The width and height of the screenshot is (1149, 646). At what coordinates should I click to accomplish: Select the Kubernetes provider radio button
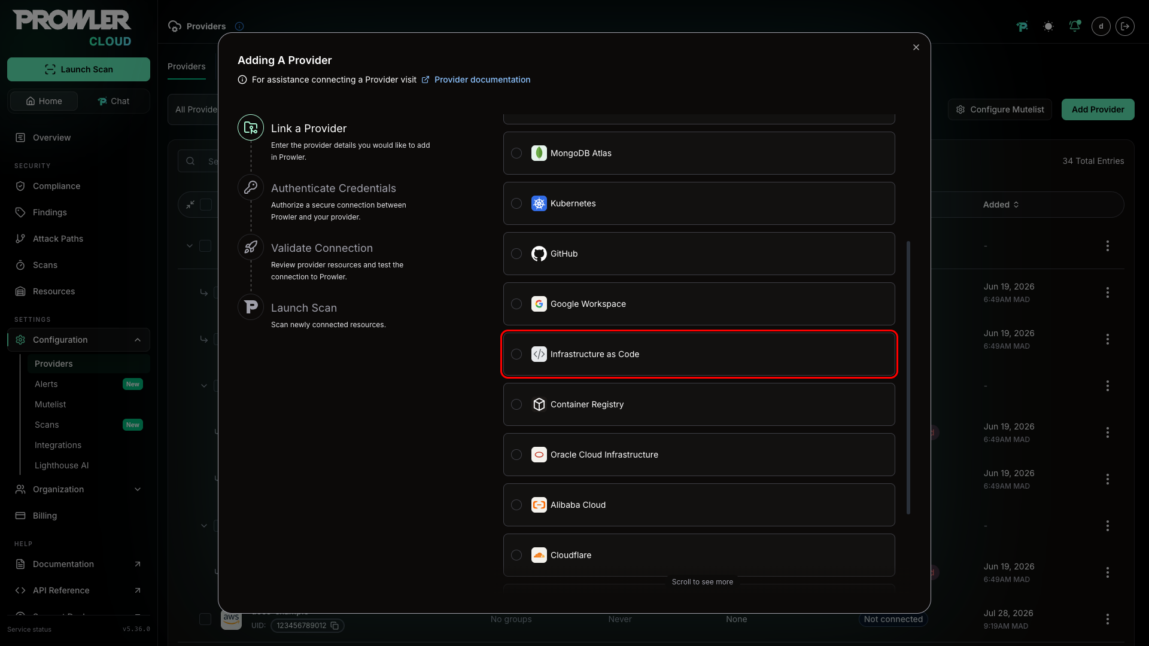pos(516,203)
